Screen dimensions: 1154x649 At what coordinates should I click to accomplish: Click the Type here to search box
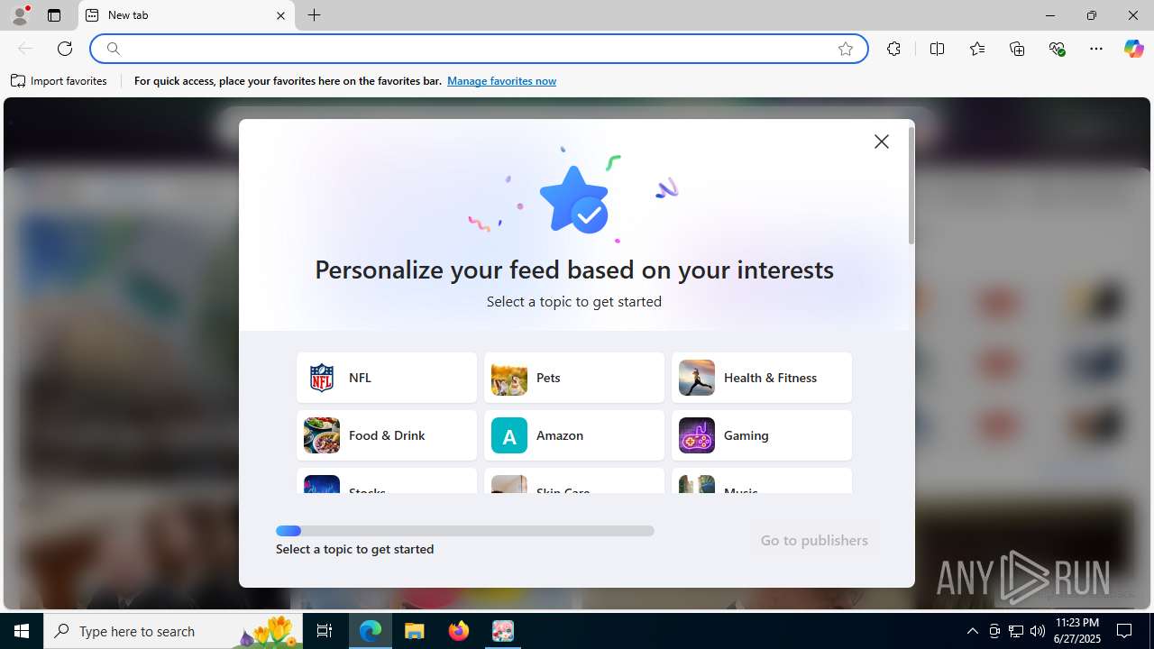click(x=174, y=631)
